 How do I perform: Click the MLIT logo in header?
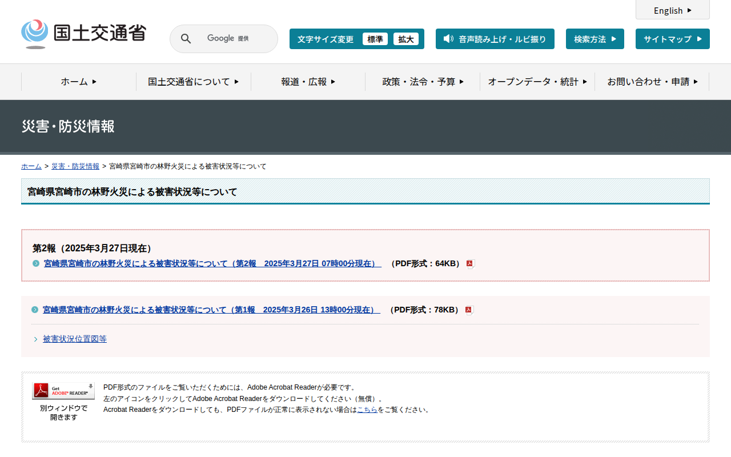point(83,34)
